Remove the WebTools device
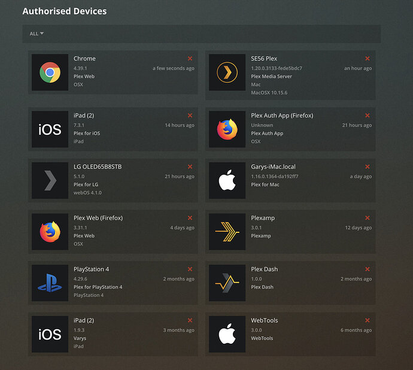The image size is (413, 370). 368,320
